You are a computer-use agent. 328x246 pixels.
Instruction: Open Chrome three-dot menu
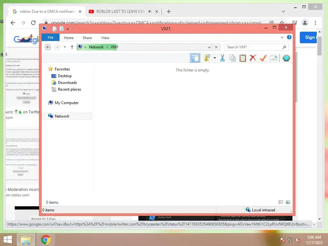(x=315, y=23)
